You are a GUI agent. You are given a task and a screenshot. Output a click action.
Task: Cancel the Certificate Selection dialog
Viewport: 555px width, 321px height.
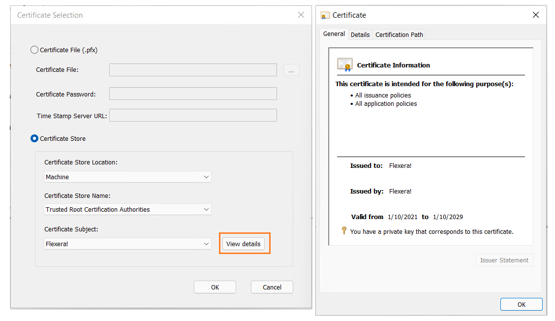(272, 287)
